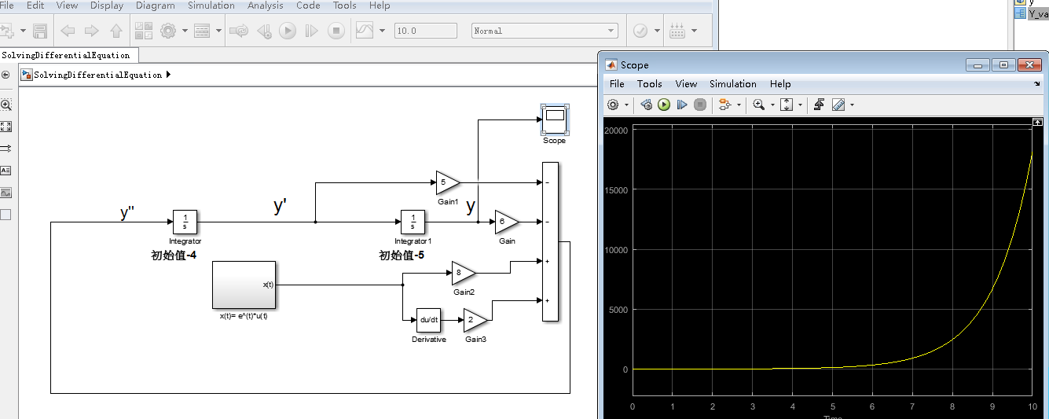Image resolution: width=1049 pixels, height=419 pixels.
Task: Click the Scope step forward button
Action: [682, 105]
